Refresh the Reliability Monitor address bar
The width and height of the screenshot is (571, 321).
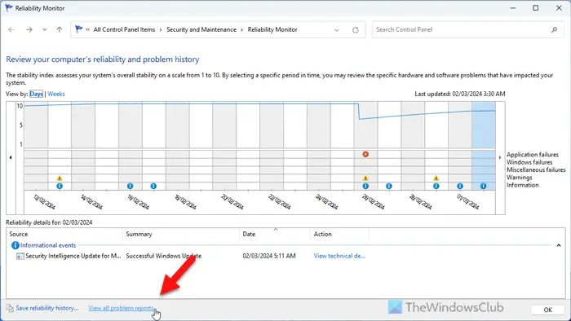pyautogui.click(x=356, y=30)
